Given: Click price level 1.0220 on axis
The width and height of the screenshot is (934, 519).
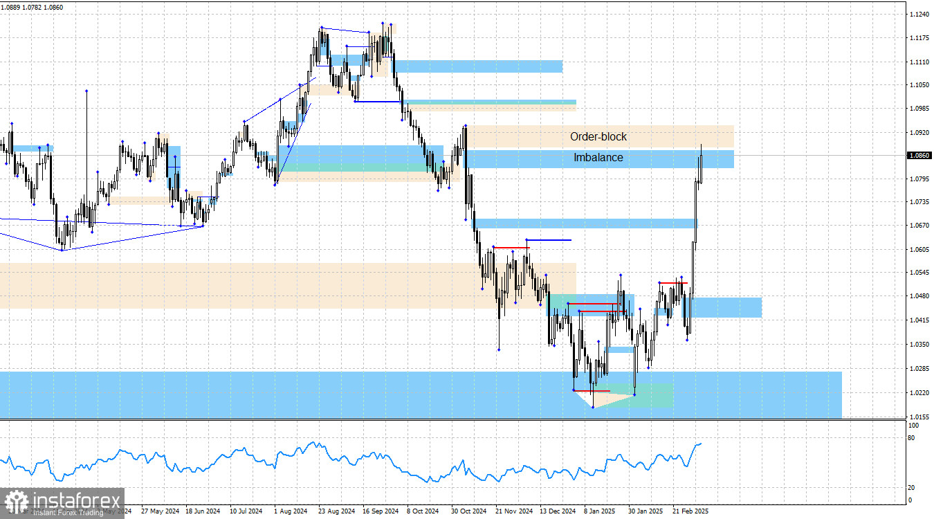Looking at the screenshot, I should pyautogui.click(x=918, y=393).
